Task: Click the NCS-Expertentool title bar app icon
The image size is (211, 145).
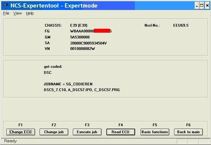Action: (6, 5)
